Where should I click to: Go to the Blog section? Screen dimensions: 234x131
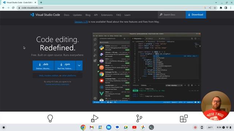[x=88, y=15]
